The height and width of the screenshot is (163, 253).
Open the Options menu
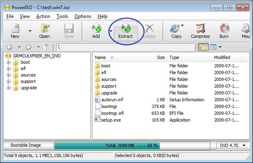pos(83,16)
